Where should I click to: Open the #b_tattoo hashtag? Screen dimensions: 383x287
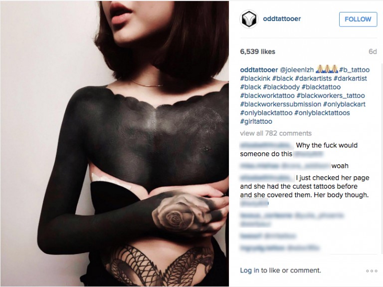click(354, 70)
